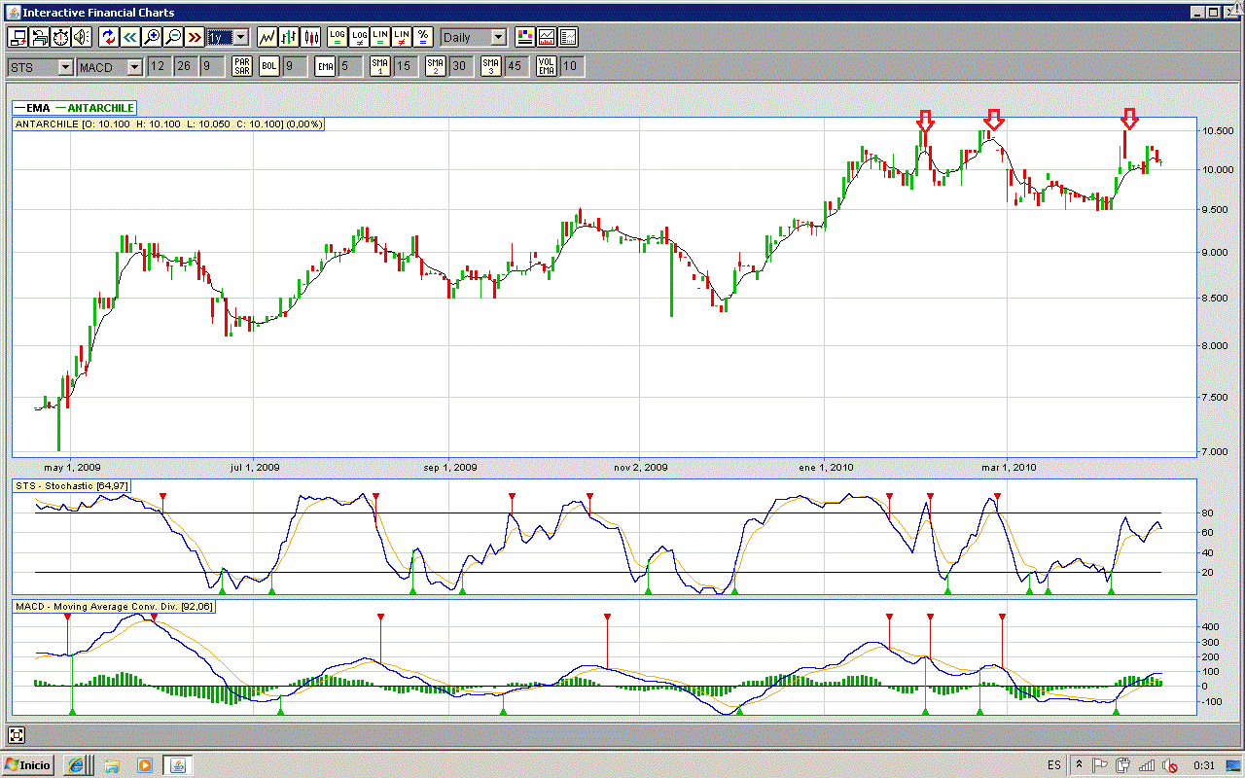Edit the VOL EMA period field showing 10
The image size is (1245, 778).
[573, 67]
